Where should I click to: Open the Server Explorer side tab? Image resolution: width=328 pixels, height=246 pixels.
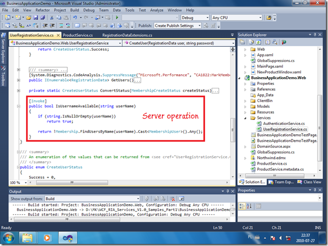tap(3, 48)
